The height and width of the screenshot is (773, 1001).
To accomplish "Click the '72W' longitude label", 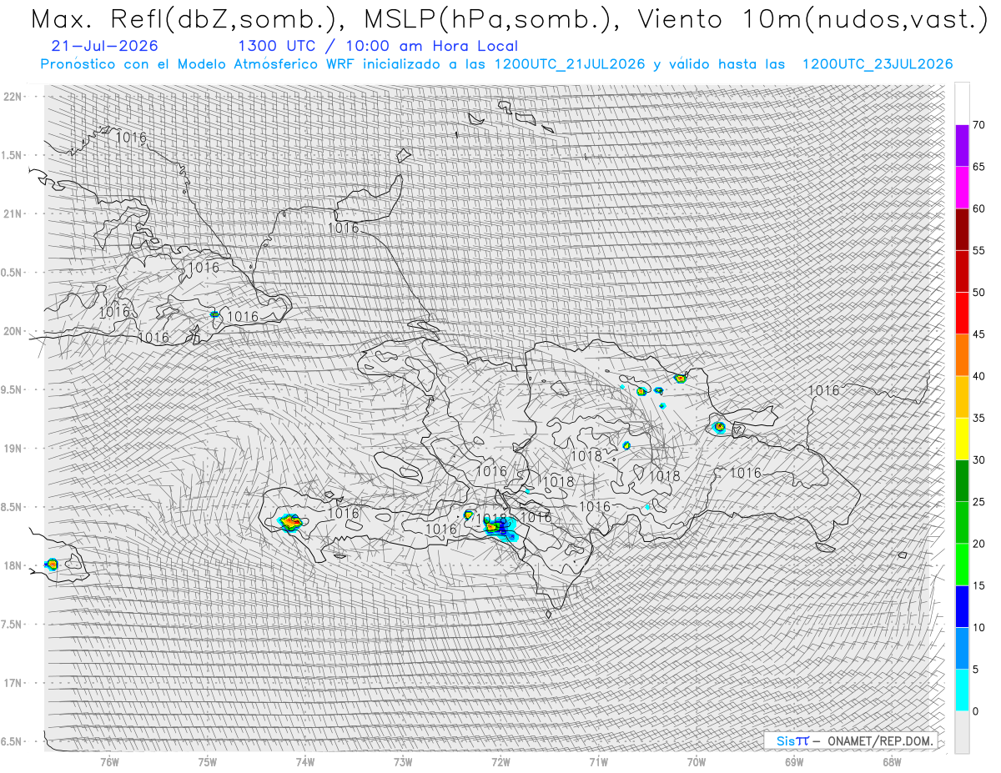I will 500,762.
